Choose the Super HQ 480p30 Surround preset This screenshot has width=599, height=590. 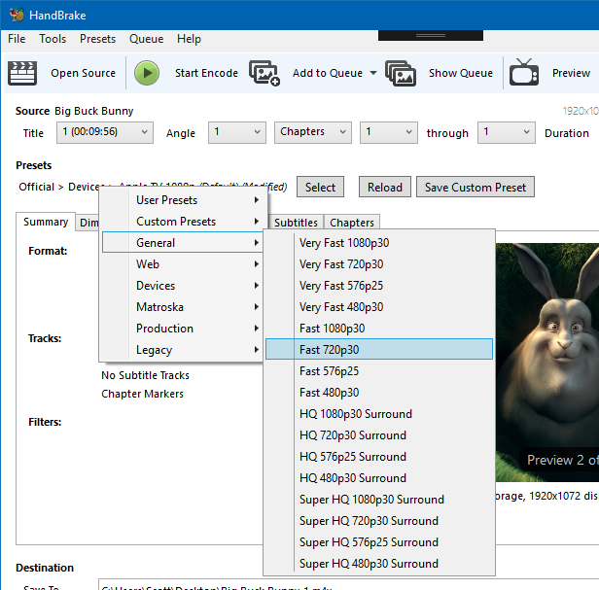pyautogui.click(x=379, y=564)
